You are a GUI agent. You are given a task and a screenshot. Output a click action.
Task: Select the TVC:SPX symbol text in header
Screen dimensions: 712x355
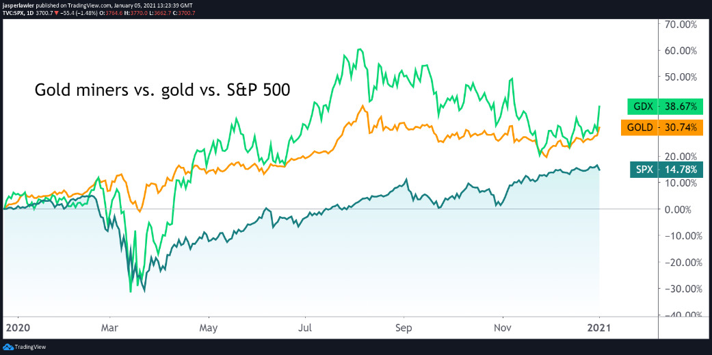click(x=14, y=11)
